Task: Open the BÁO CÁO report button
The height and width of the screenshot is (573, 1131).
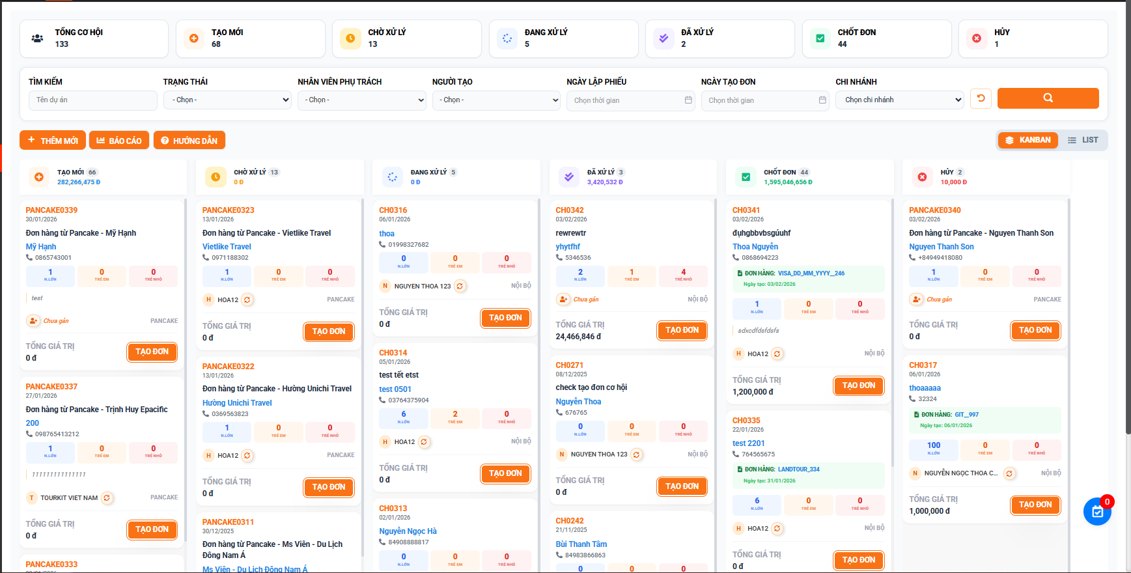Action: pyautogui.click(x=119, y=141)
